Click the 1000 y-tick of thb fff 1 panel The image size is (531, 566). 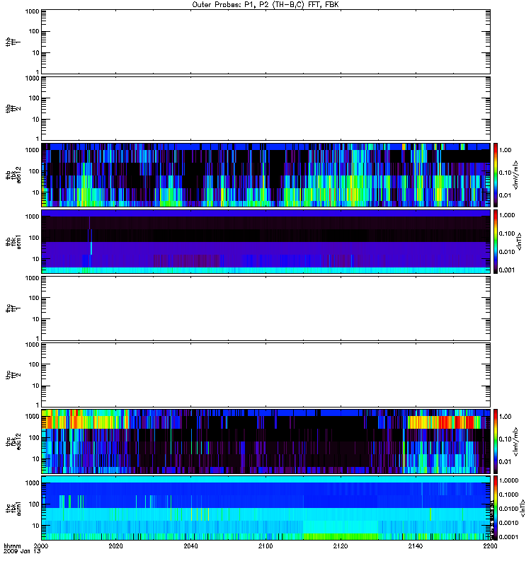point(32,11)
